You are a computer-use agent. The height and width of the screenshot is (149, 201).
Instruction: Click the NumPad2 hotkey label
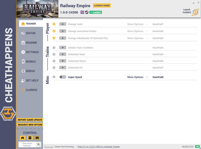pyautogui.click(x=158, y=31)
